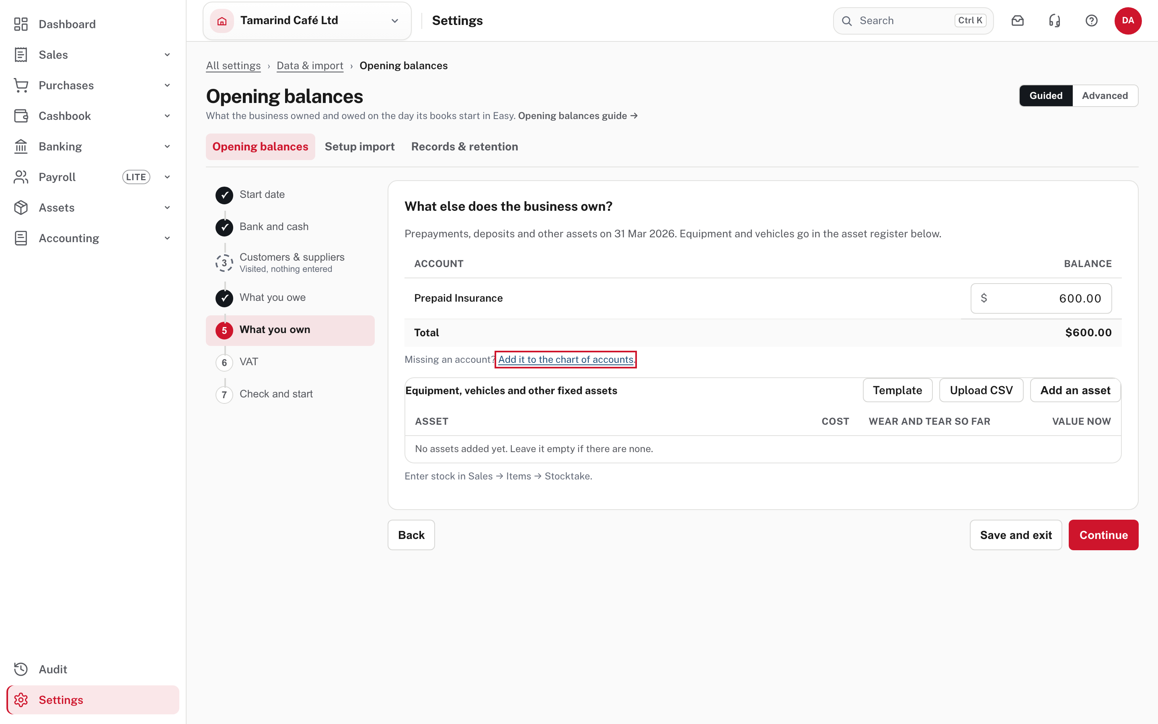Click the Back button

click(411, 535)
